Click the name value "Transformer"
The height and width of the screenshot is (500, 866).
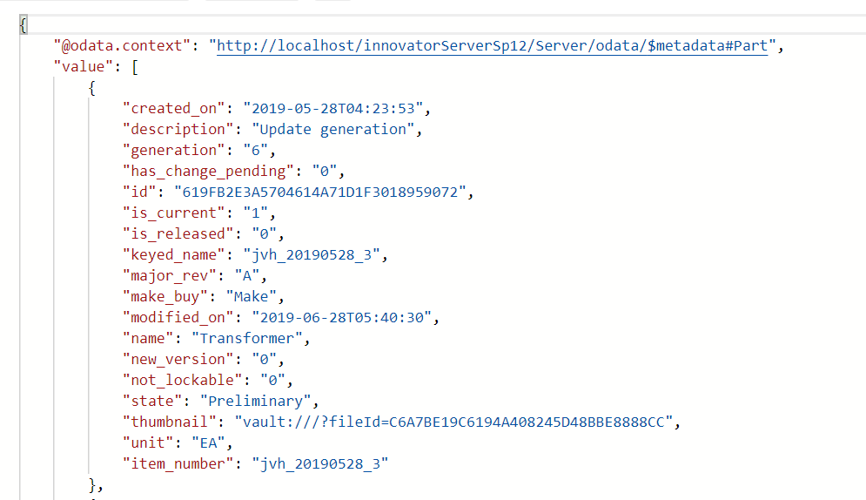(x=247, y=339)
